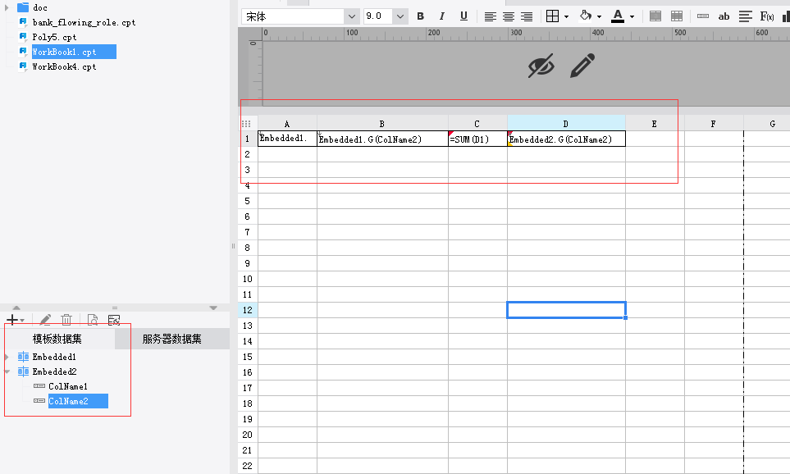Click the cell border grid icon
This screenshot has width=790, height=474.
(553, 16)
